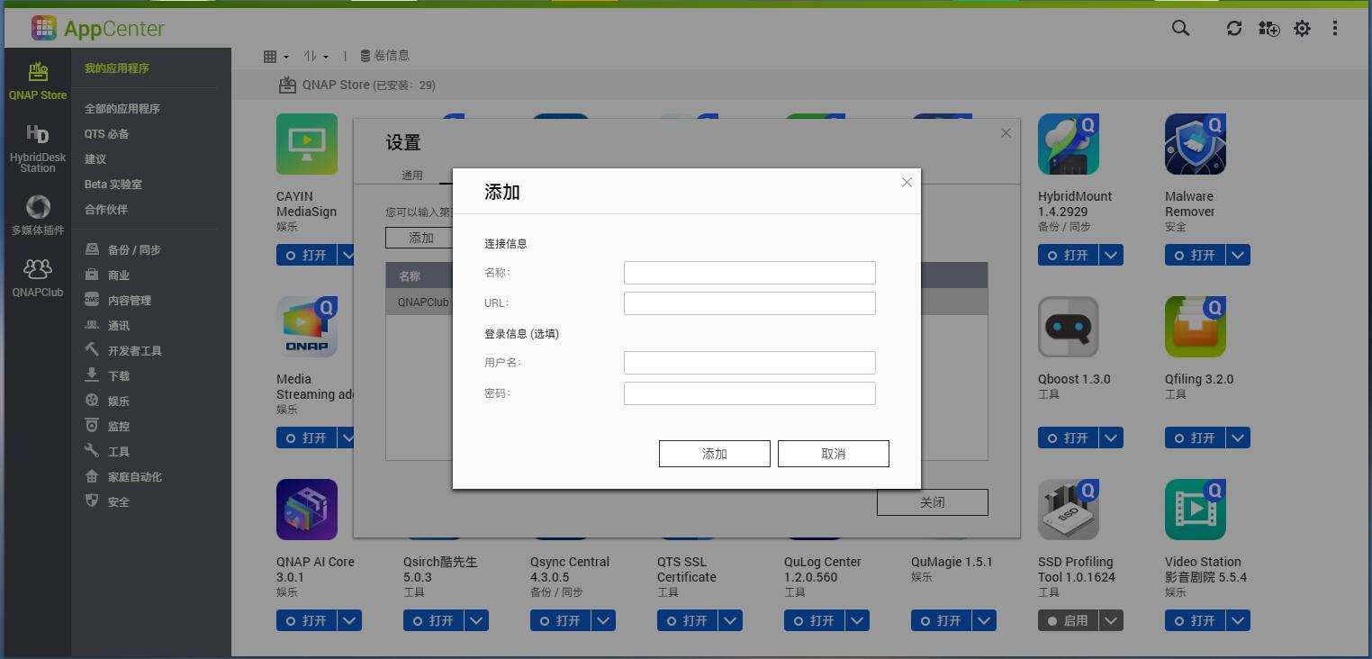
Task: Open the 安全 category in the sidebar
Action: click(x=117, y=501)
